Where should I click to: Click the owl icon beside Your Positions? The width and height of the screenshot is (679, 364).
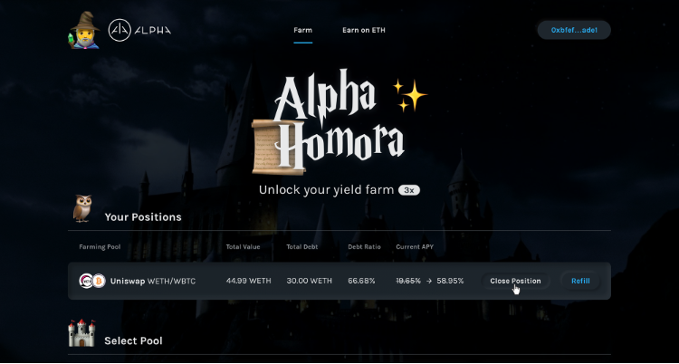coord(82,208)
